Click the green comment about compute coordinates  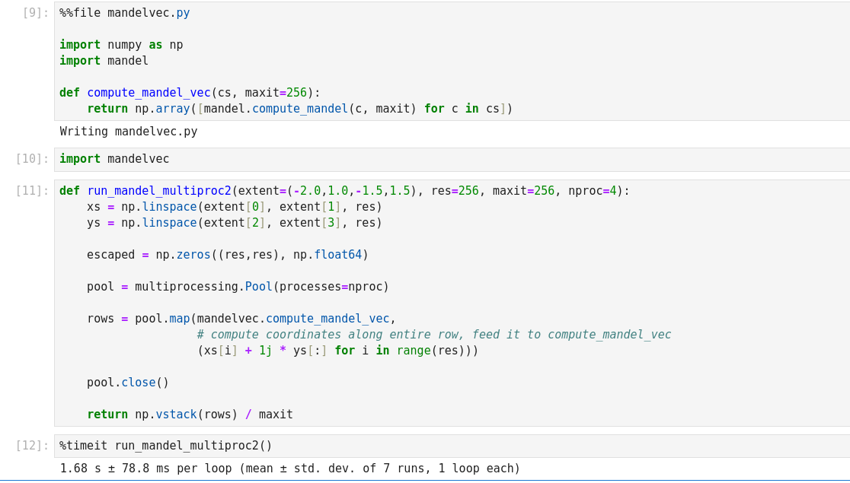433,335
